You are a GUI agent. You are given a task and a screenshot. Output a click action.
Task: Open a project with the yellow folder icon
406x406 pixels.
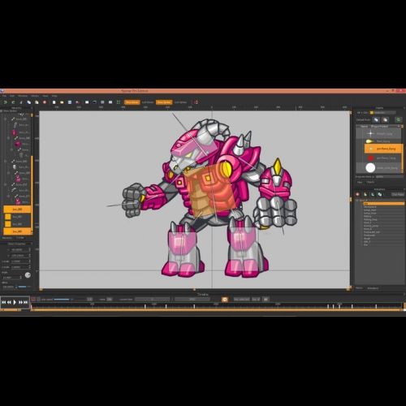(62, 102)
